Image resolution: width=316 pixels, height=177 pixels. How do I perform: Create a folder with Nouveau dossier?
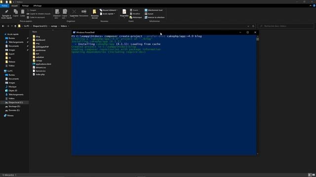(94, 14)
